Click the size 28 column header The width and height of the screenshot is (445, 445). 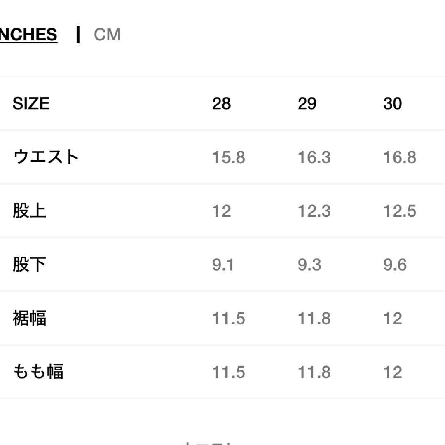coord(222,104)
